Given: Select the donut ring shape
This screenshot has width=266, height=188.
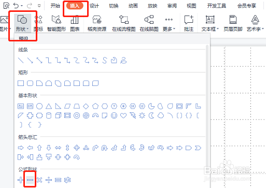Looking at the screenshot, I should (77, 115).
